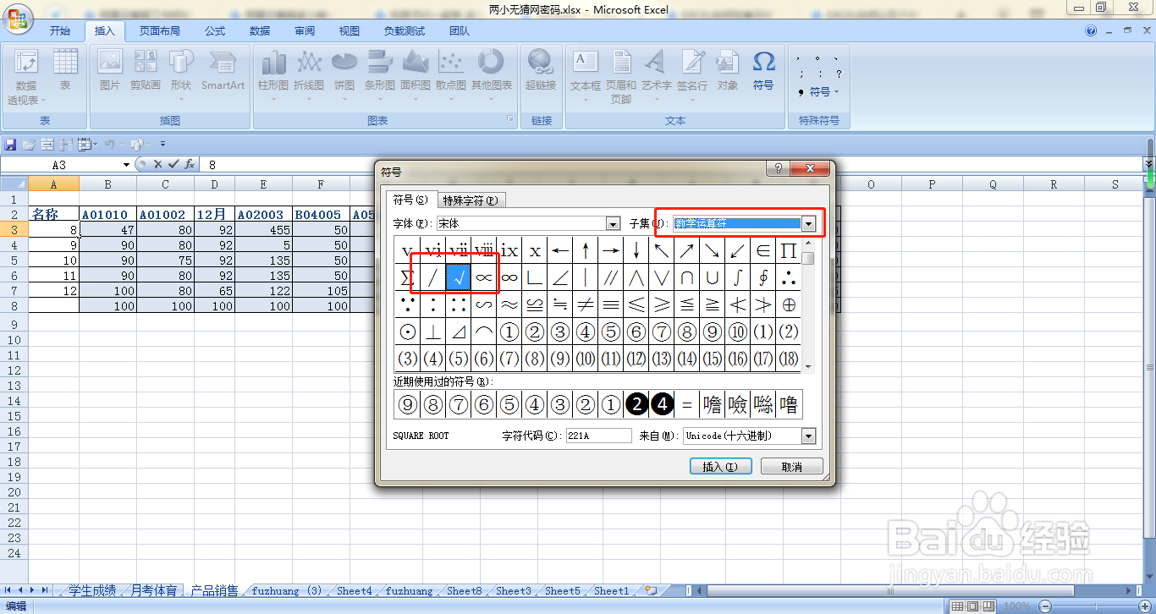Open the 字体 font dropdown in dialog
1156x614 pixels.
[614, 223]
